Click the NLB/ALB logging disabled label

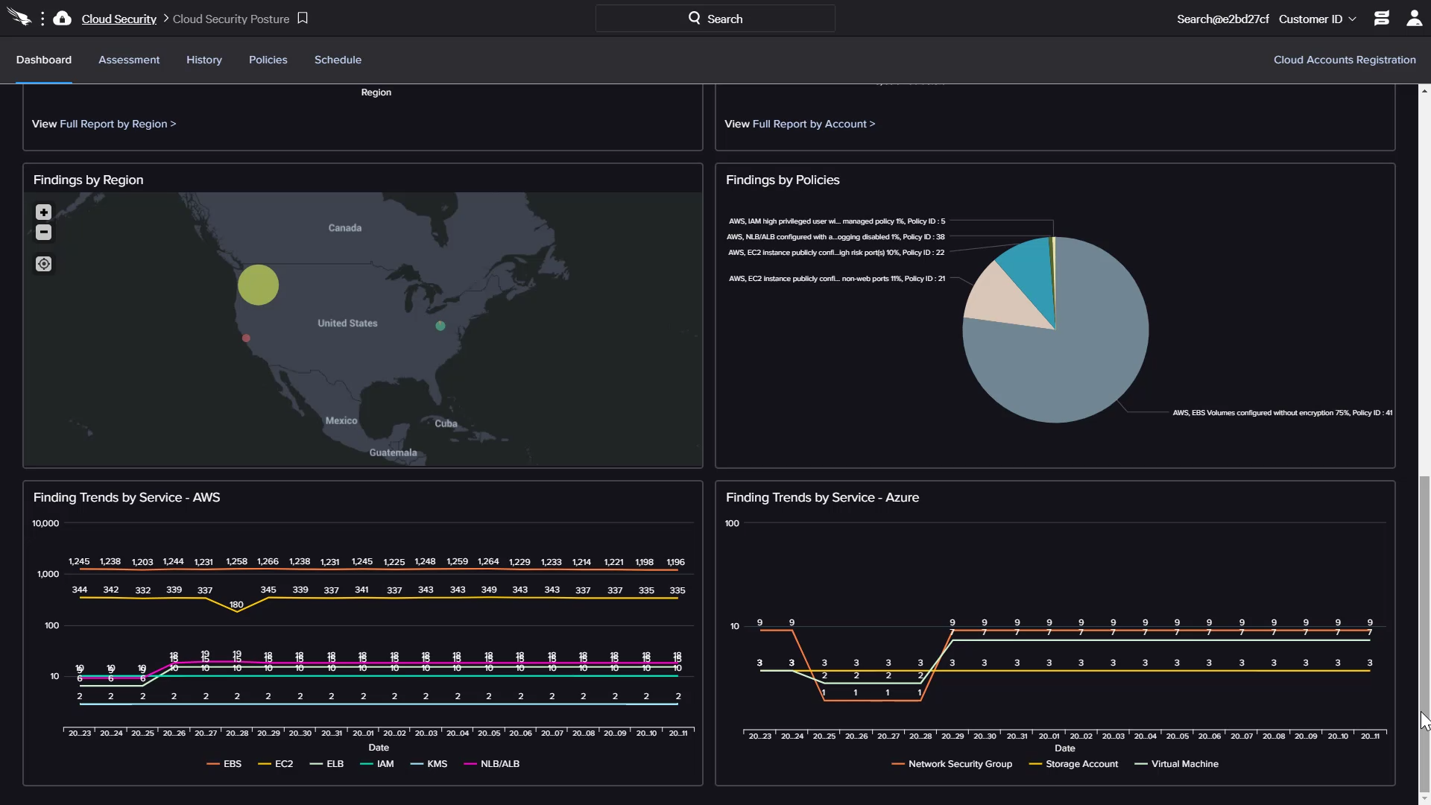click(835, 237)
